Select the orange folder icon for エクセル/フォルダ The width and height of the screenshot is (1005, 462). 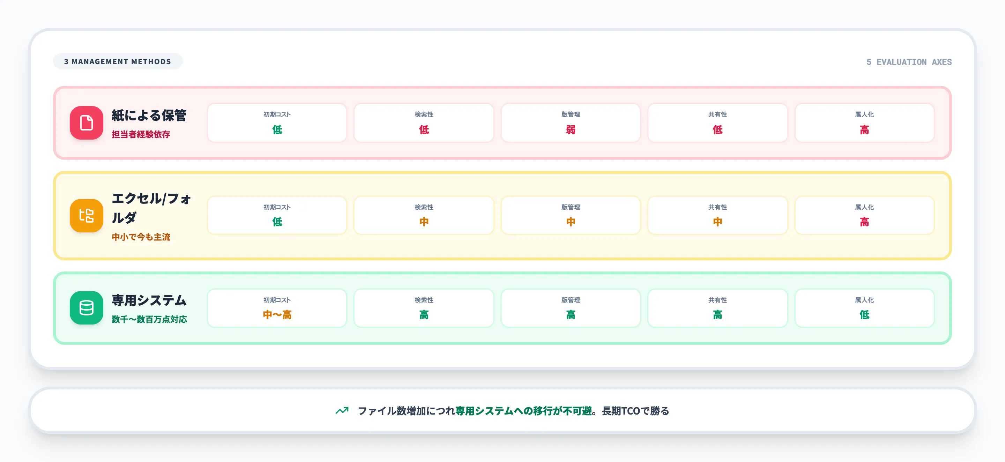(87, 215)
